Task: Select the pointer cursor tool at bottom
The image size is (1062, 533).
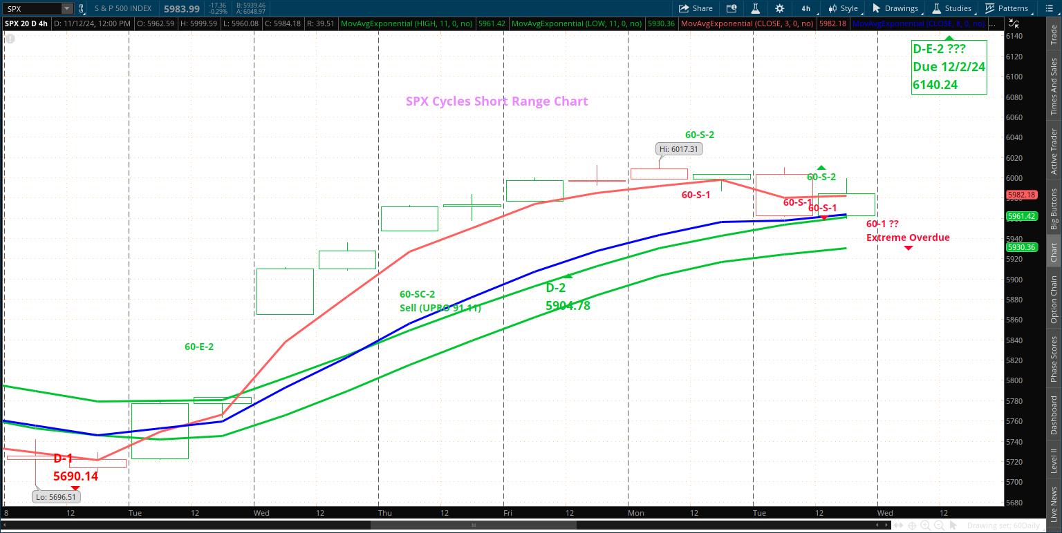Action: click(952, 525)
